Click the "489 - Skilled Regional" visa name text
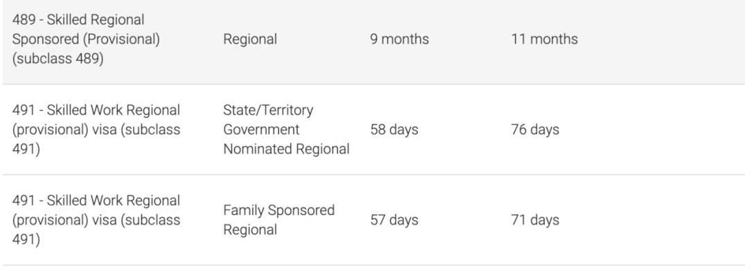 coord(78,20)
